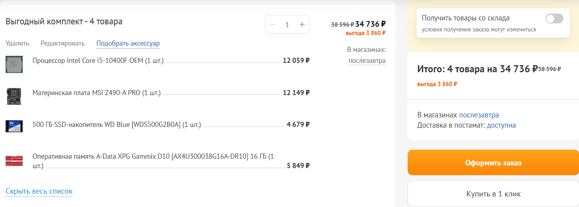Open 'Подобрать аксессуар' link
579x207 pixels.
click(128, 43)
